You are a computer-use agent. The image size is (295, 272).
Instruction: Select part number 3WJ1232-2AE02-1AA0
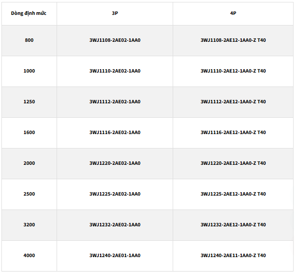click(115, 225)
